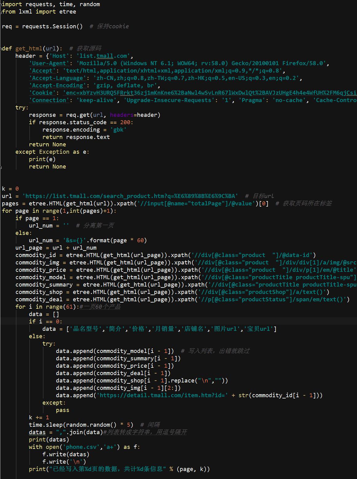This screenshot has height=479, width=357.
Task: Select the '品名型号' column header string
Action: click(86, 329)
